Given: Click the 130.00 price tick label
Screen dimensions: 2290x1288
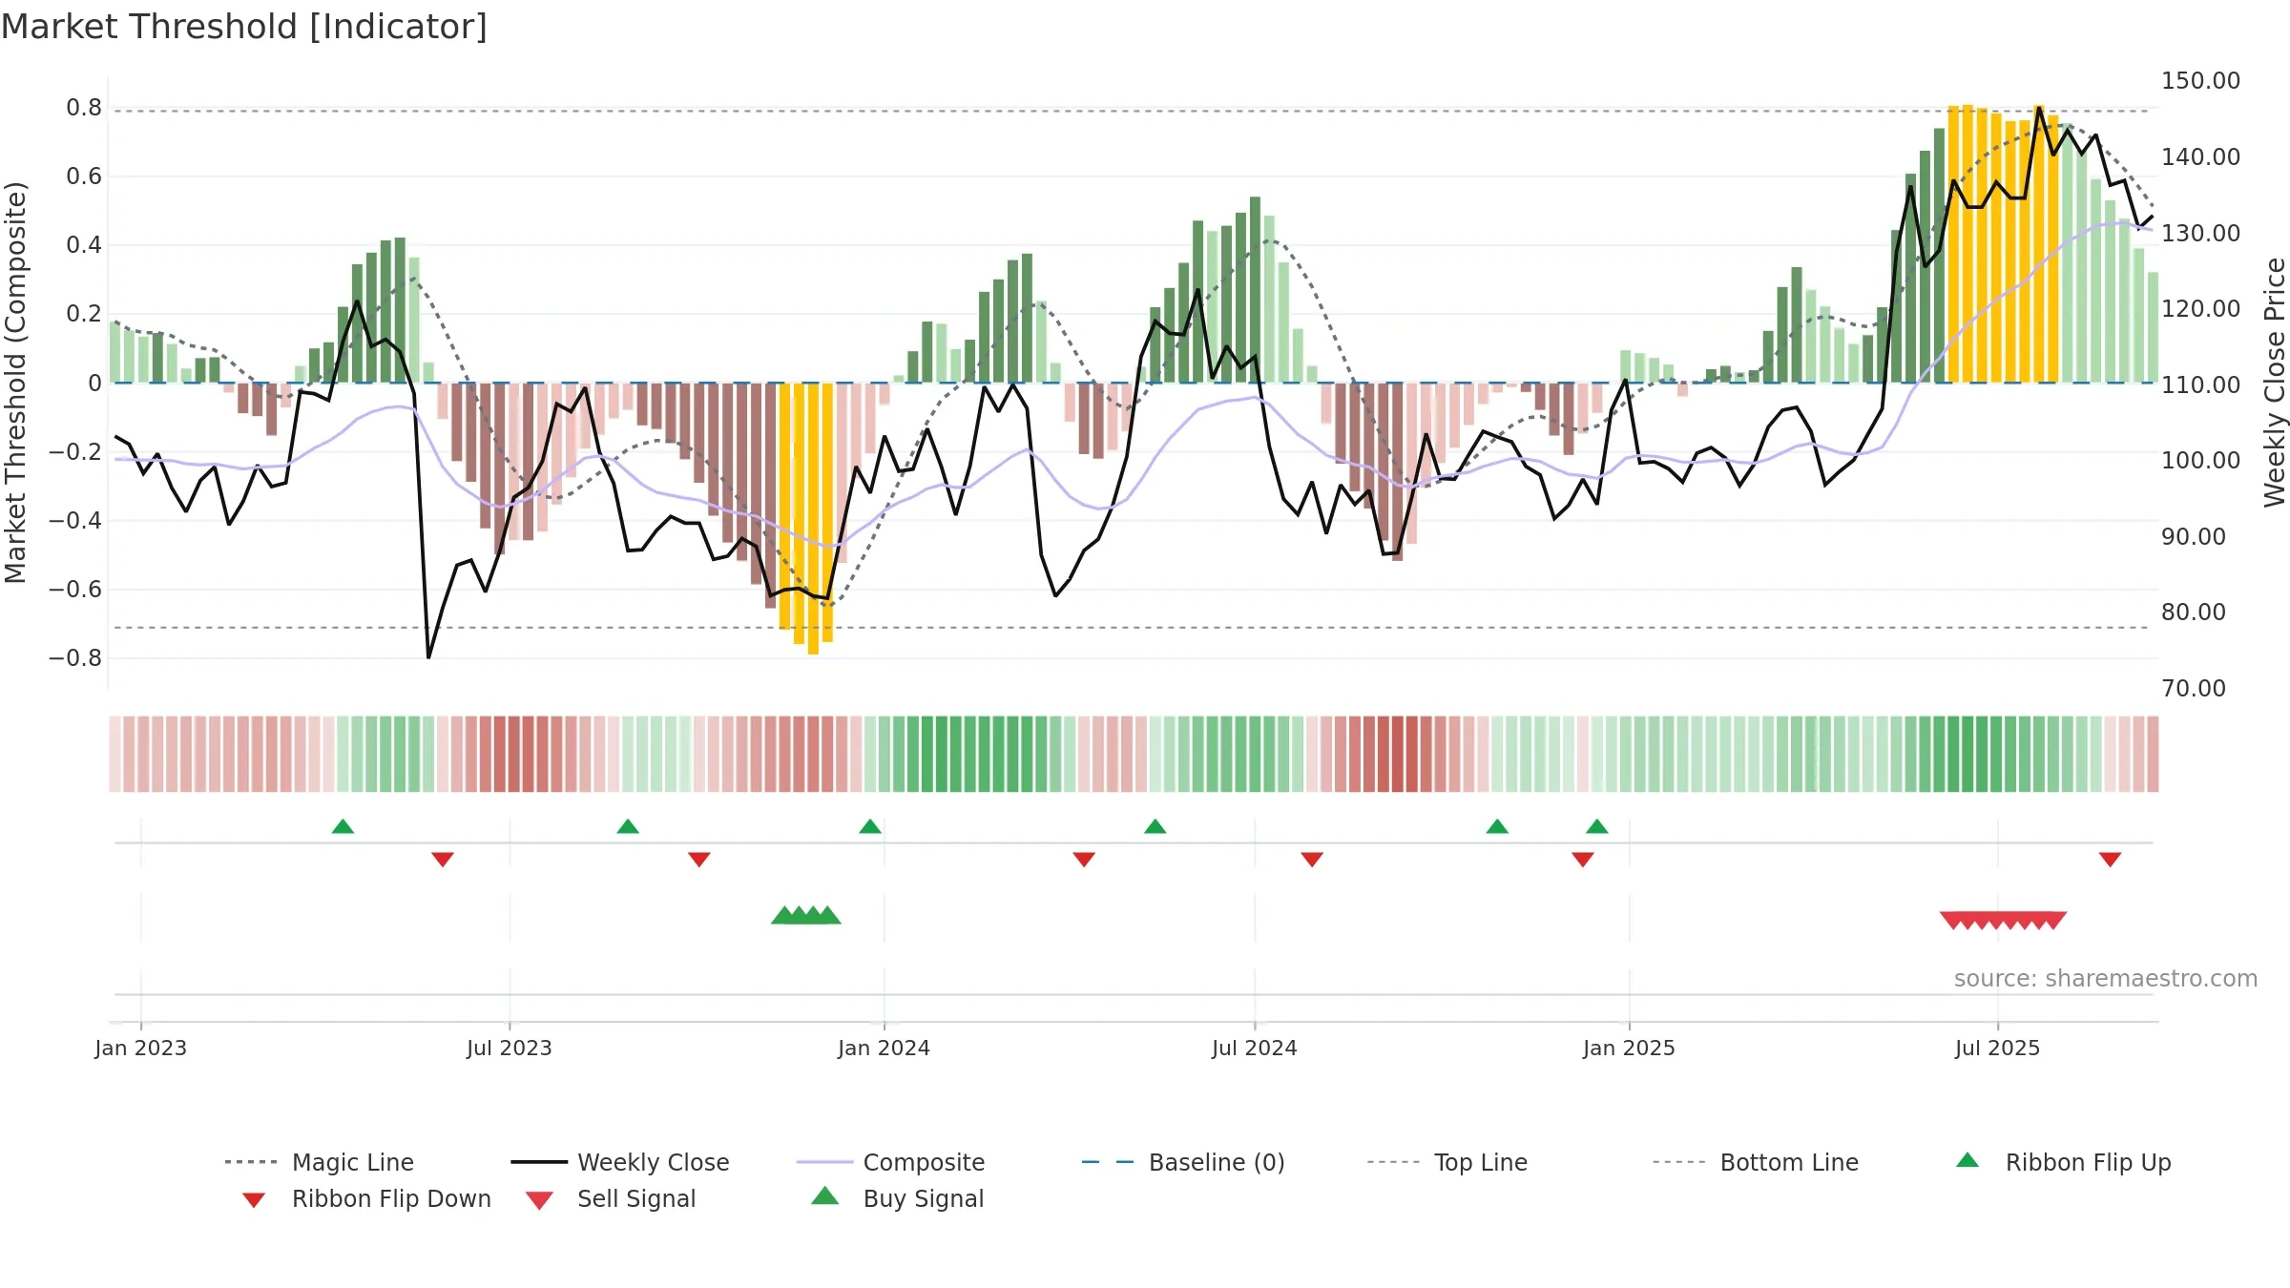Looking at the screenshot, I should (2200, 233).
